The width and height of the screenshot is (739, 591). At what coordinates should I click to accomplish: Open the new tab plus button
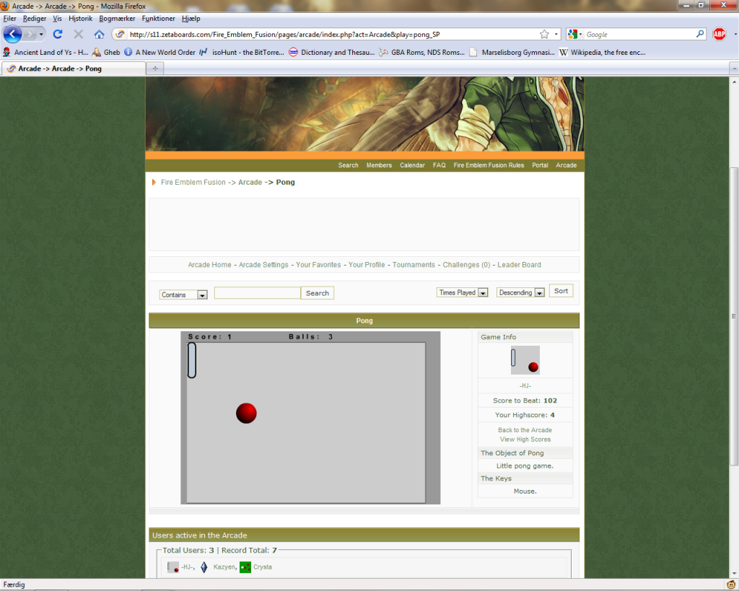coord(155,68)
